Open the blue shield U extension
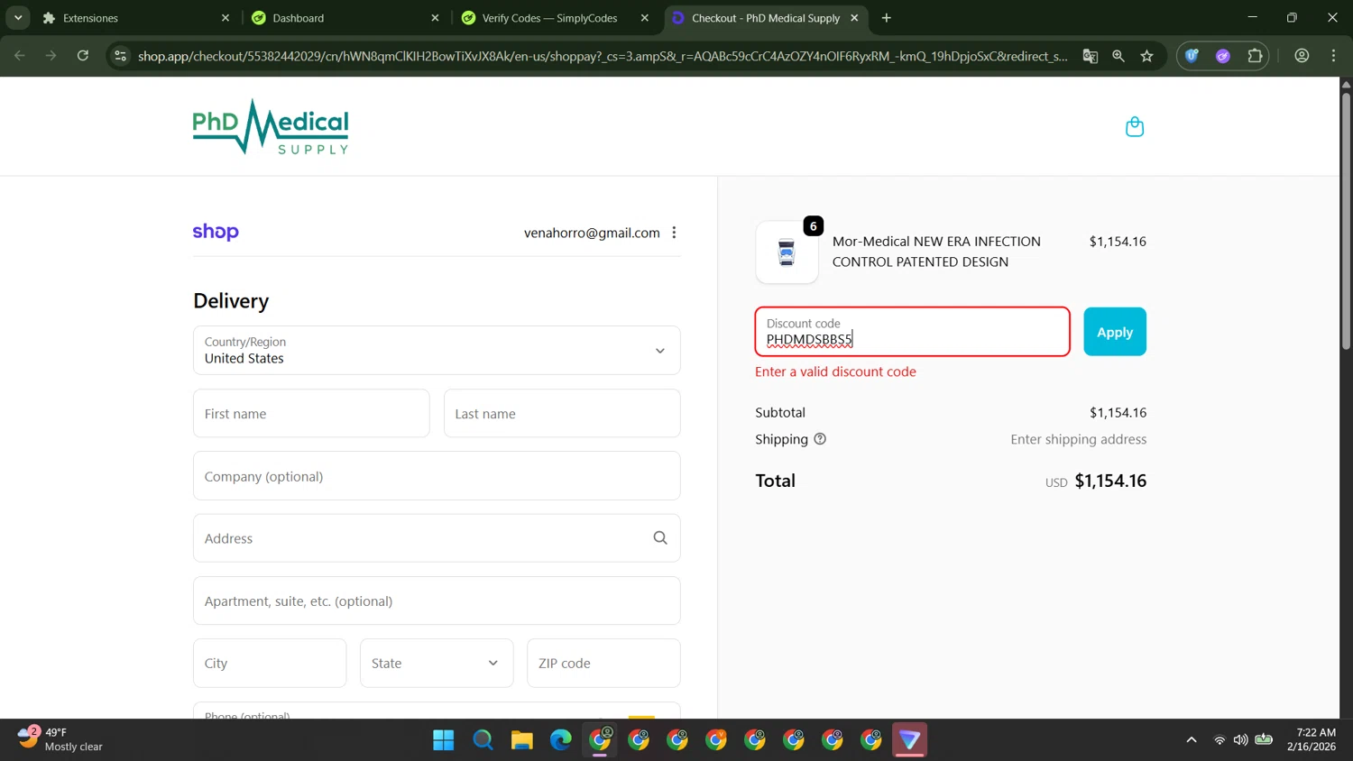Screen dimensions: 1353x761 (1192, 56)
